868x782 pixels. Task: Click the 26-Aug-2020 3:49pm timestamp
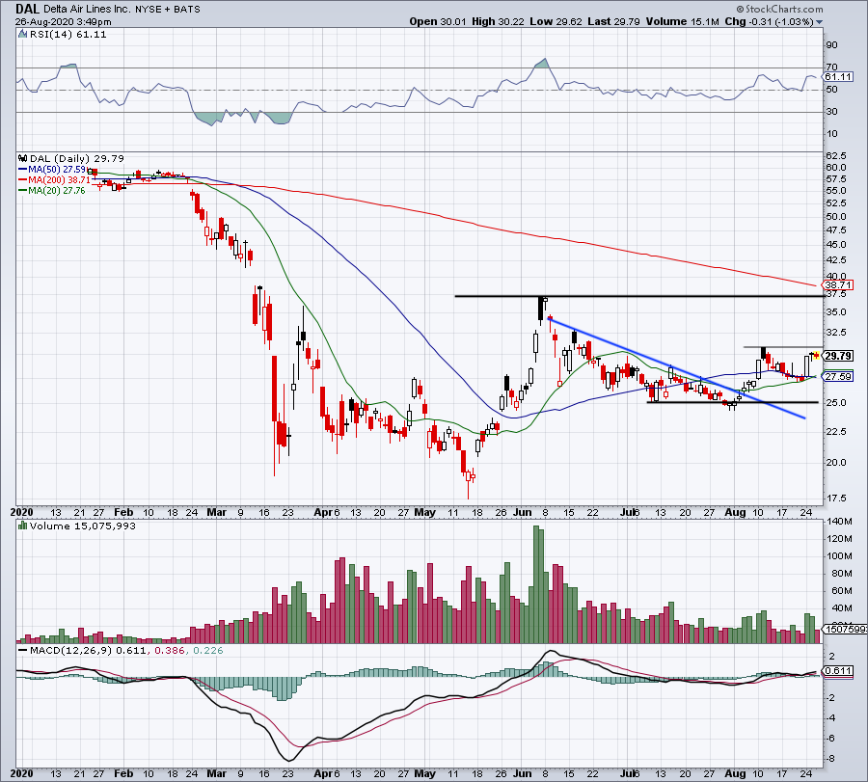tap(63, 22)
